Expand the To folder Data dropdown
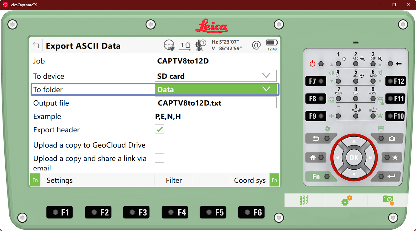The height and width of the screenshot is (231, 416). [215, 90]
